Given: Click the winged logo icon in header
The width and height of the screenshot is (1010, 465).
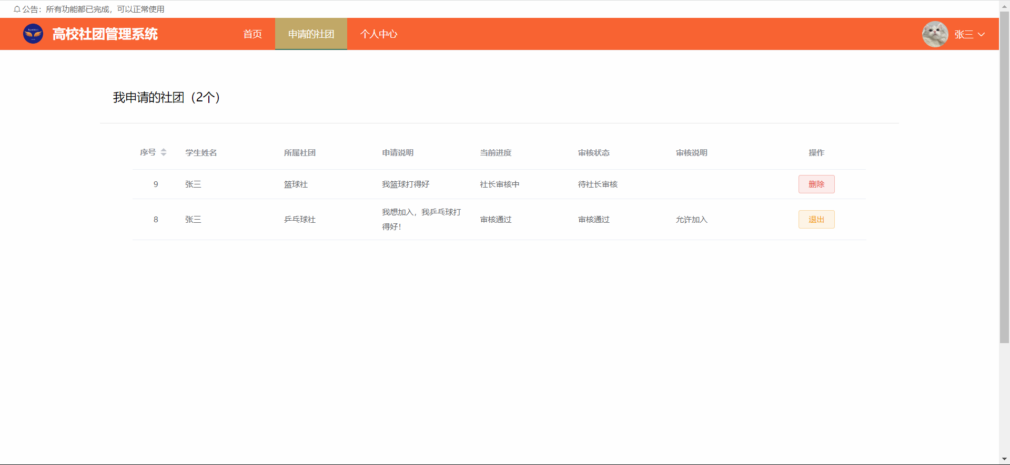Looking at the screenshot, I should coord(33,34).
